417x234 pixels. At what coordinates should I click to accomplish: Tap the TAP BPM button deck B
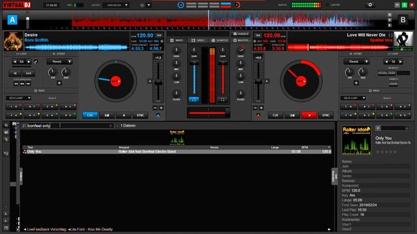pos(257,35)
